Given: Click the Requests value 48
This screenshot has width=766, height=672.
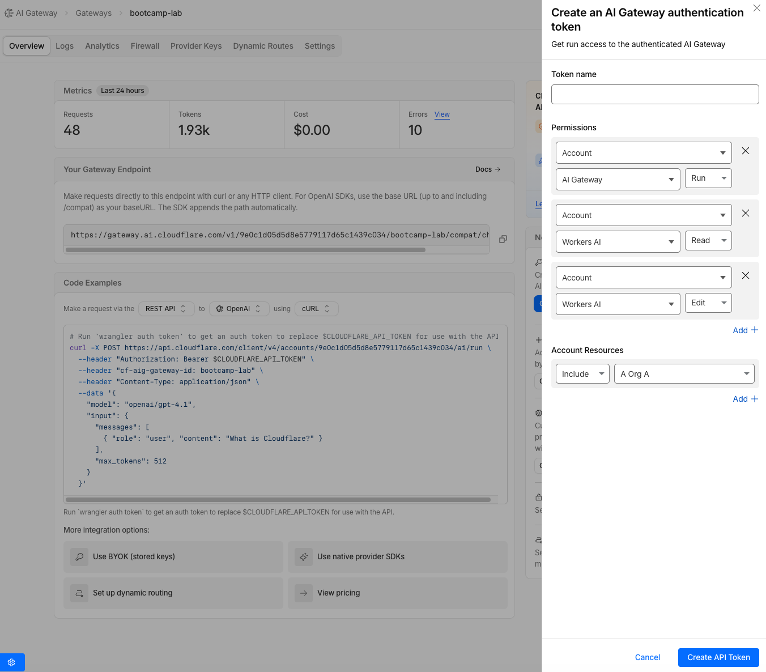Looking at the screenshot, I should (72, 130).
